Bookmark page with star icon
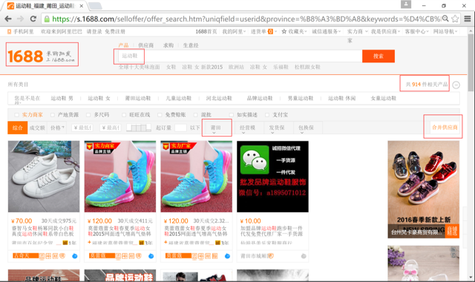The height and width of the screenshot is (282, 475). [x=455, y=19]
